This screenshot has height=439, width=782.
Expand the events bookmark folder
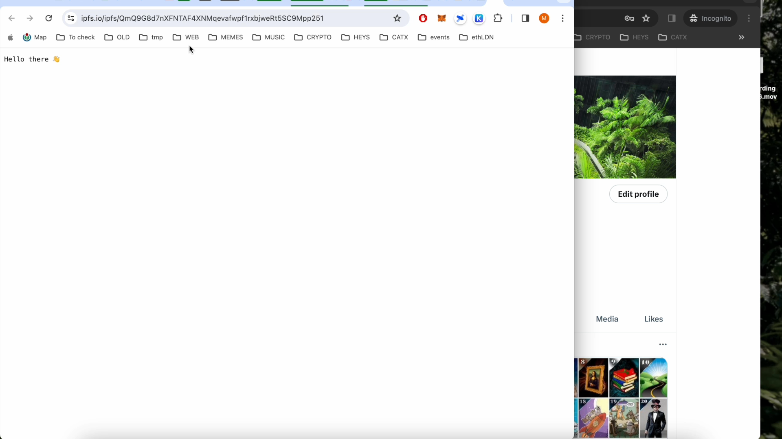point(434,37)
